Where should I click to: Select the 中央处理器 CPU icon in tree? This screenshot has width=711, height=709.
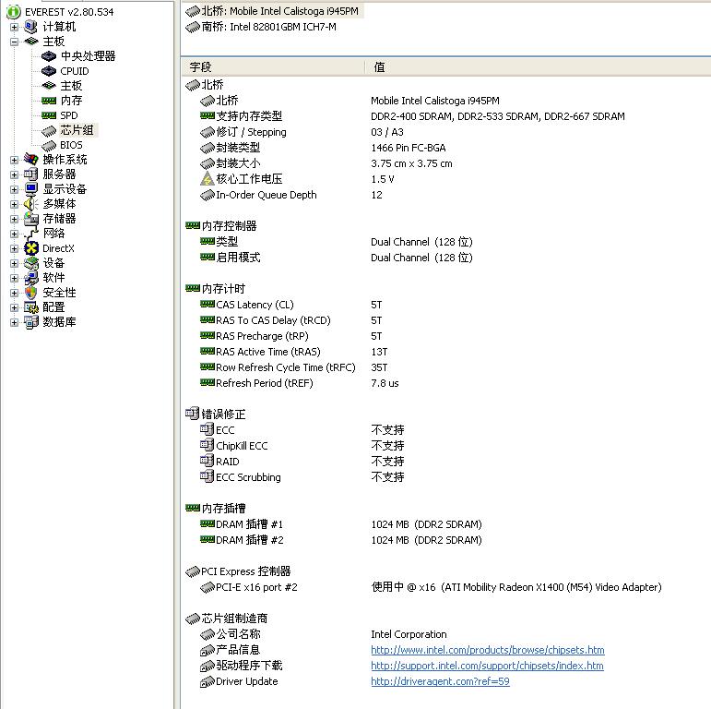point(49,56)
